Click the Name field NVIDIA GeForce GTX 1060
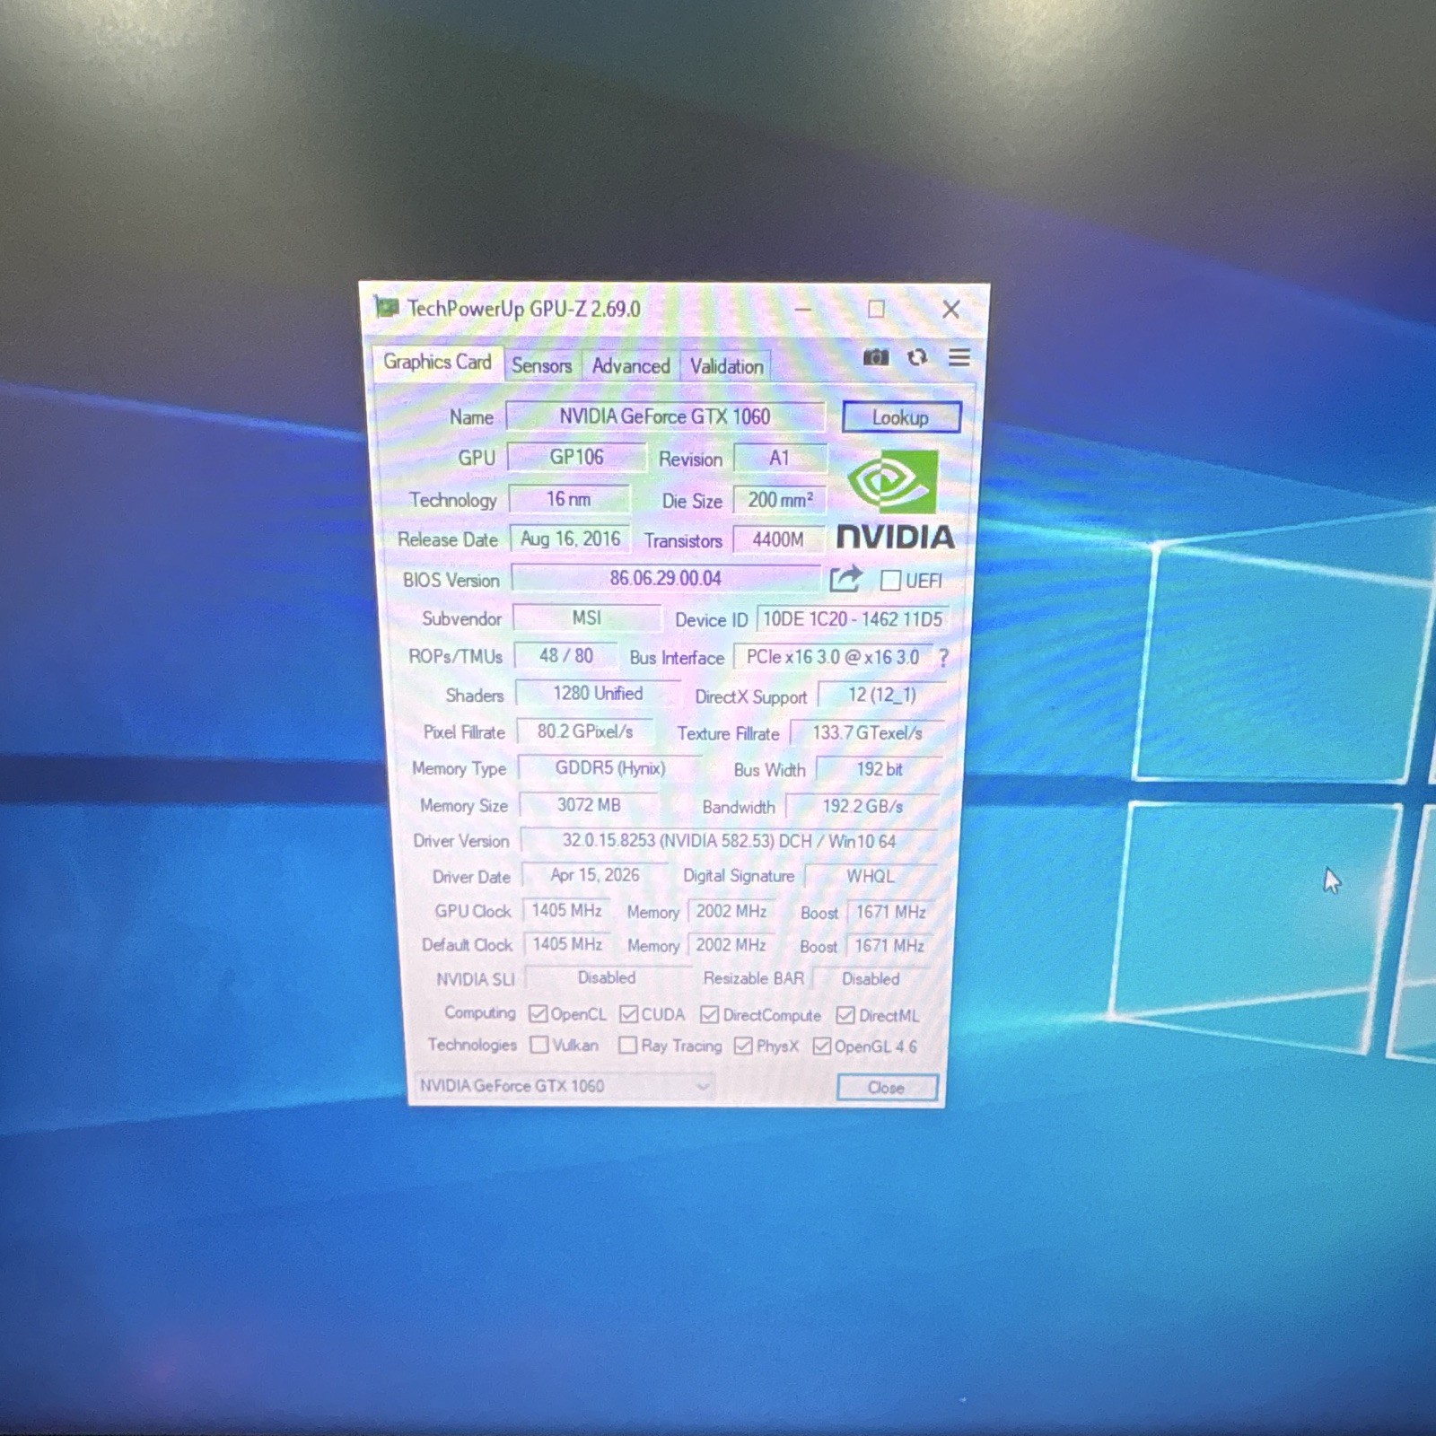 click(665, 416)
